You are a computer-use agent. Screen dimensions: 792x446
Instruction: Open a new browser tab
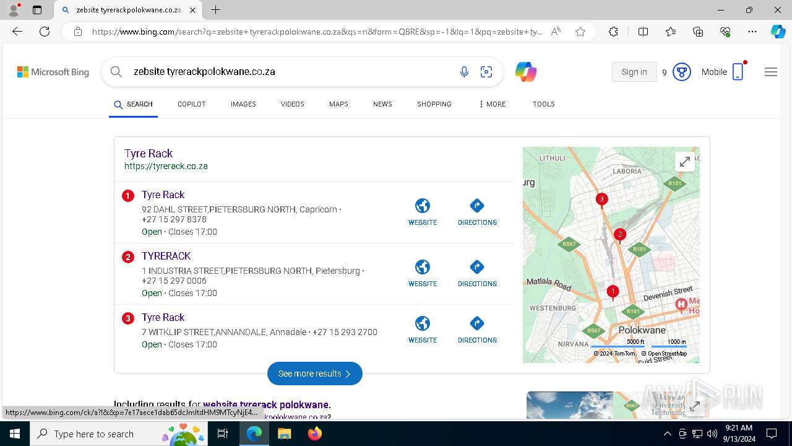(215, 10)
